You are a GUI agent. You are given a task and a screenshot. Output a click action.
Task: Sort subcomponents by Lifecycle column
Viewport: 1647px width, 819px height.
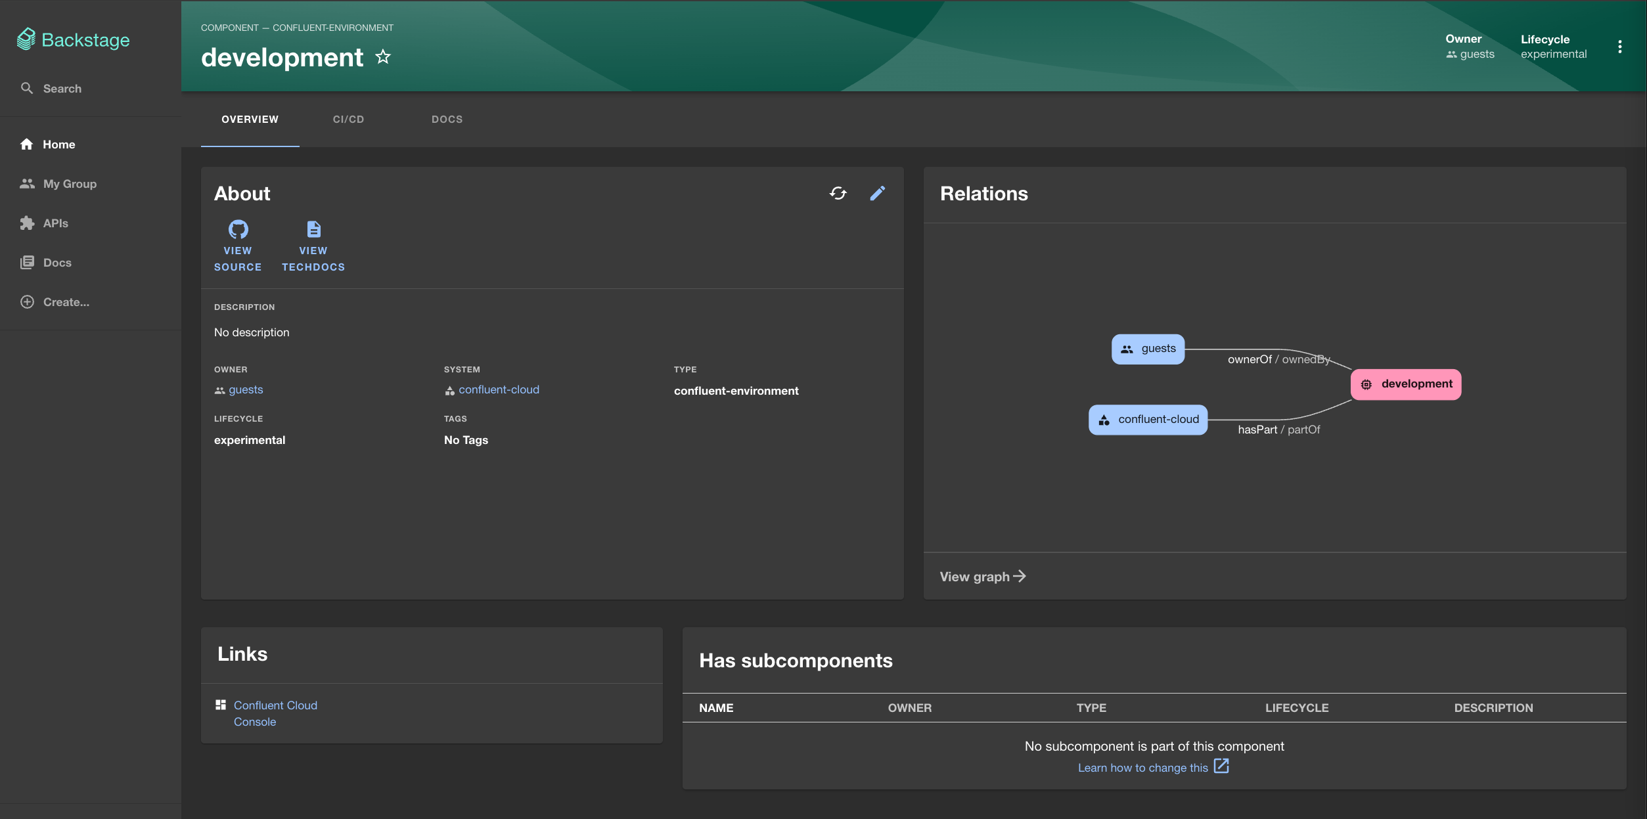coord(1296,707)
